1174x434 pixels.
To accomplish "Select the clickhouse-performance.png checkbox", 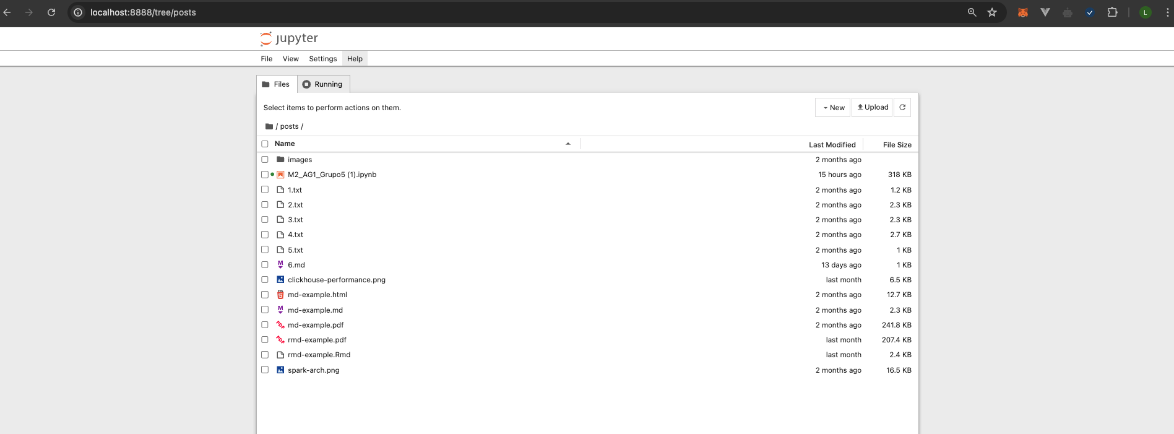I will point(265,280).
